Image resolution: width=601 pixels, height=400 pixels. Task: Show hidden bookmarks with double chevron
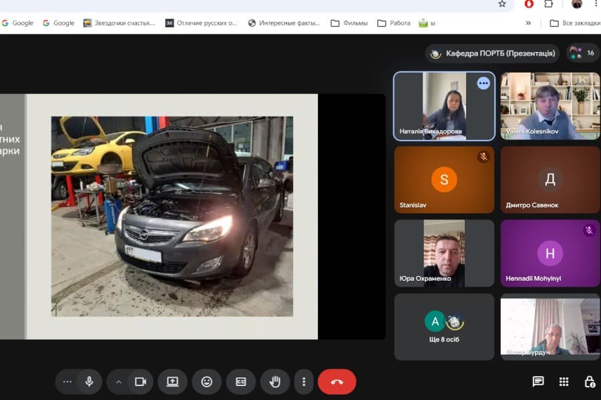528,23
